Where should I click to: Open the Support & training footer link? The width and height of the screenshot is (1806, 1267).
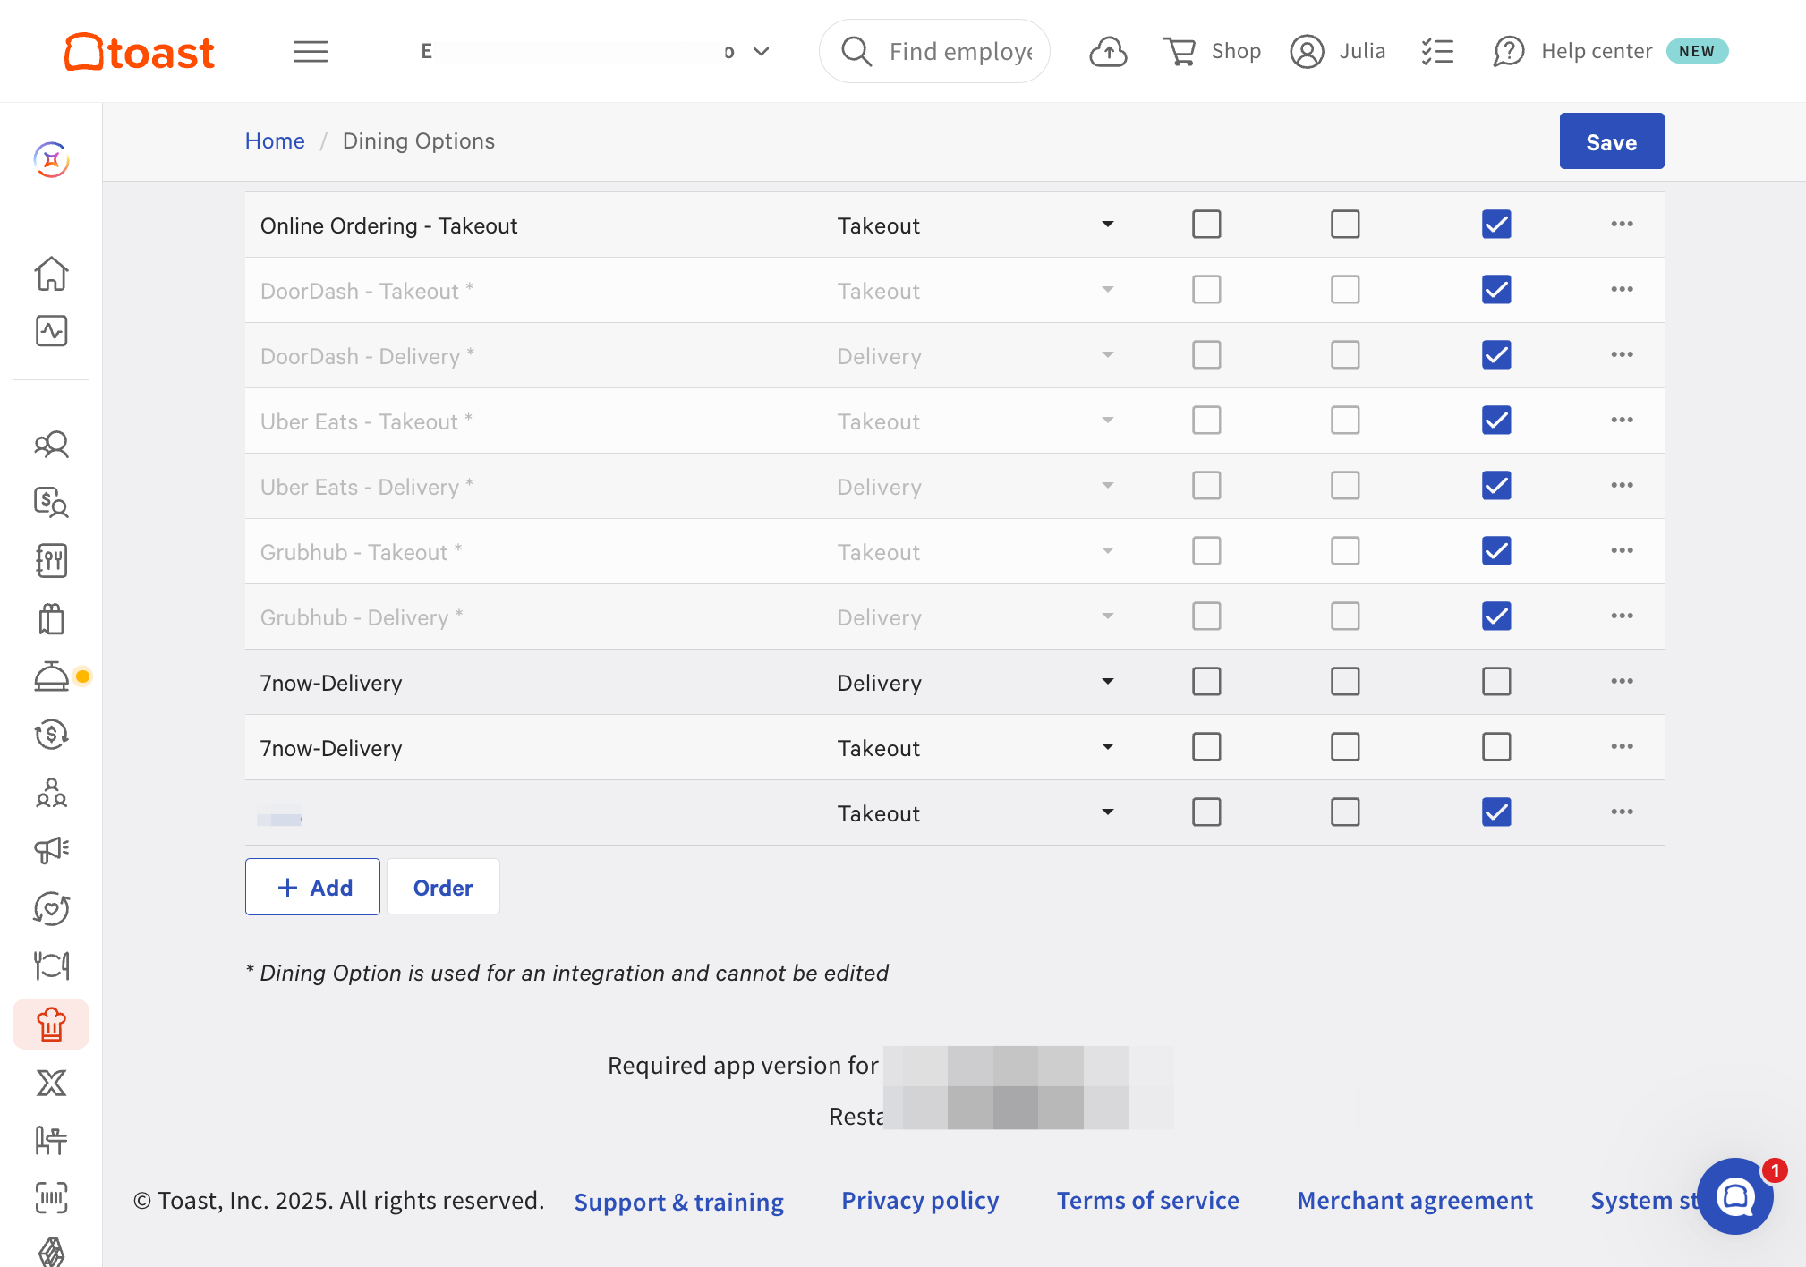coord(678,1201)
